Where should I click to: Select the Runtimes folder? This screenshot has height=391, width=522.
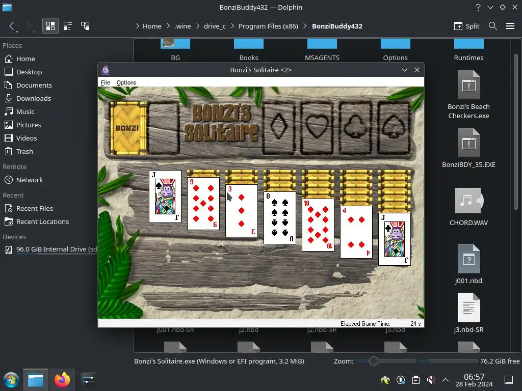pyautogui.click(x=468, y=50)
